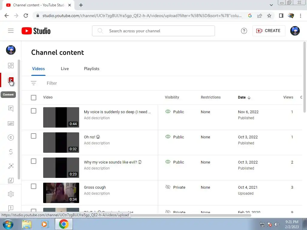Switch to the Playlists tab

coord(92,69)
